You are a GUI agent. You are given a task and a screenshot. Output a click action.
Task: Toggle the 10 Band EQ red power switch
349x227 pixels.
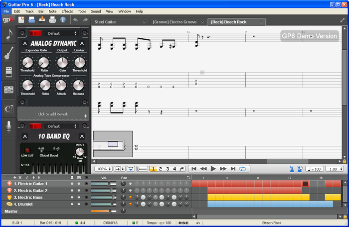coord(35,126)
